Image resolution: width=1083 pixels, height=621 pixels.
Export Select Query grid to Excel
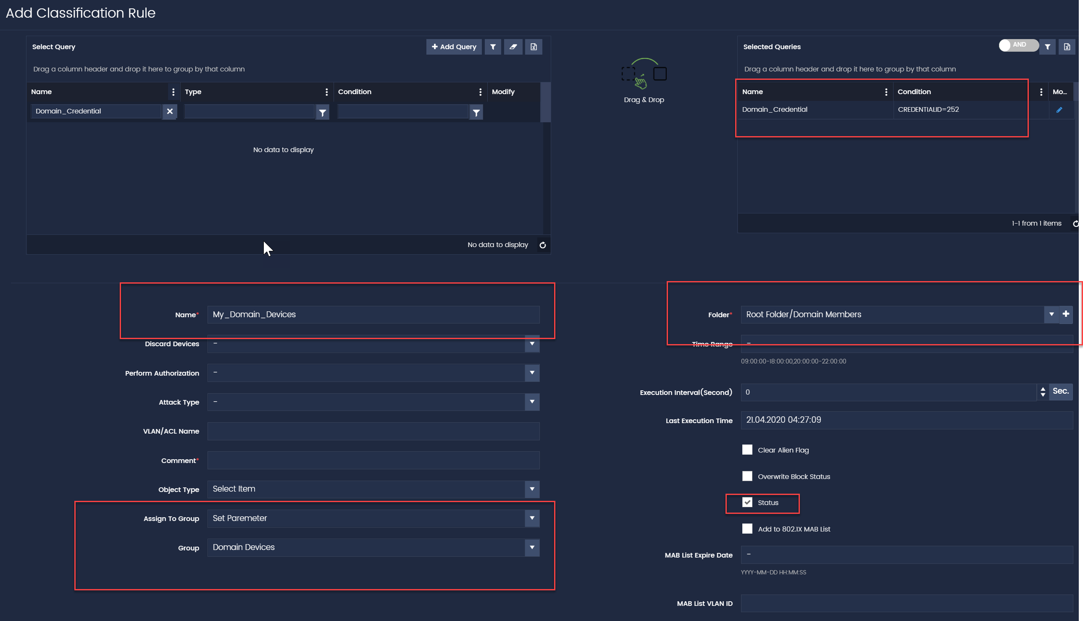[534, 47]
